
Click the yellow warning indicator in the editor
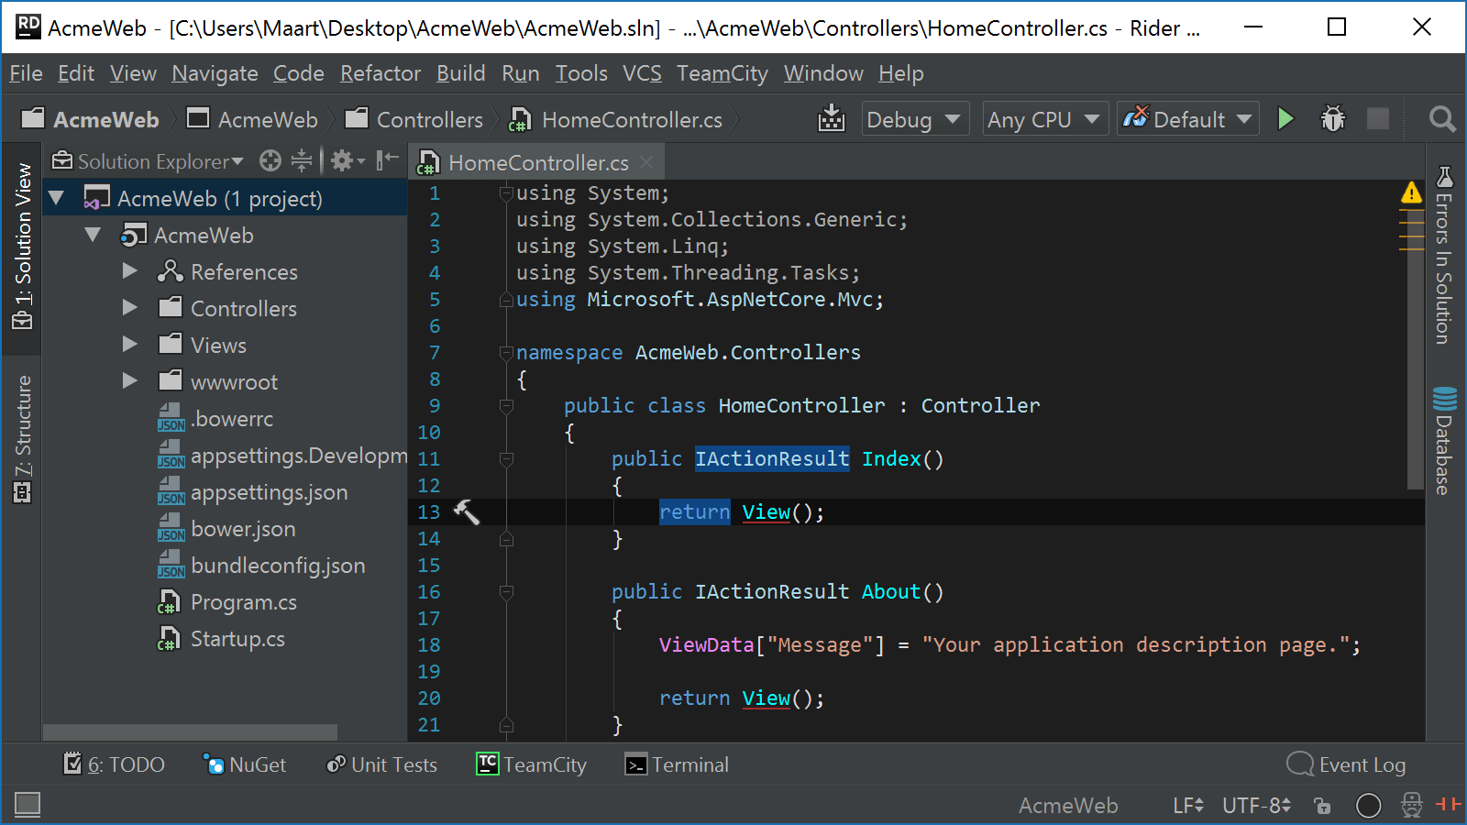point(1411,192)
